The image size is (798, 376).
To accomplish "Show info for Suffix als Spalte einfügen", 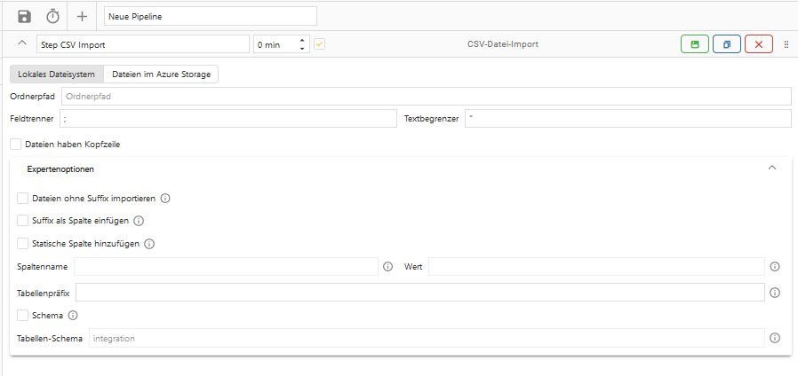I will pyautogui.click(x=139, y=221).
